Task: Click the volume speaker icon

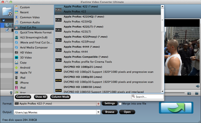Action: [x=198, y=86]
